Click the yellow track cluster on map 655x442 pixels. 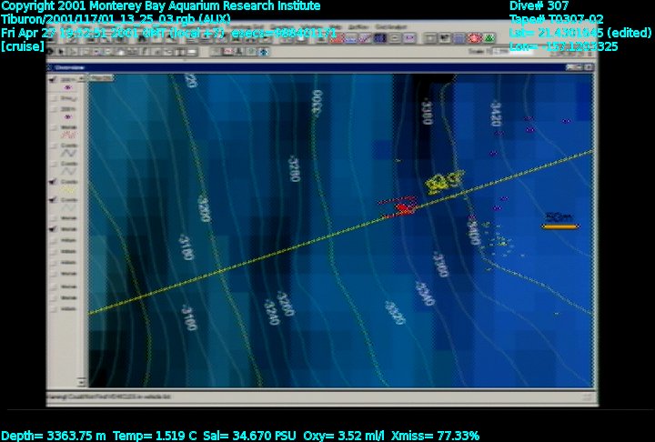pyautogui.click(x=444, y=183)
